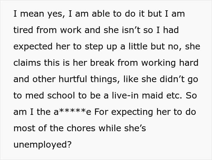Click the phrase "tired from work"
This screenshot has width=212, height=160.
click(48, 30)
